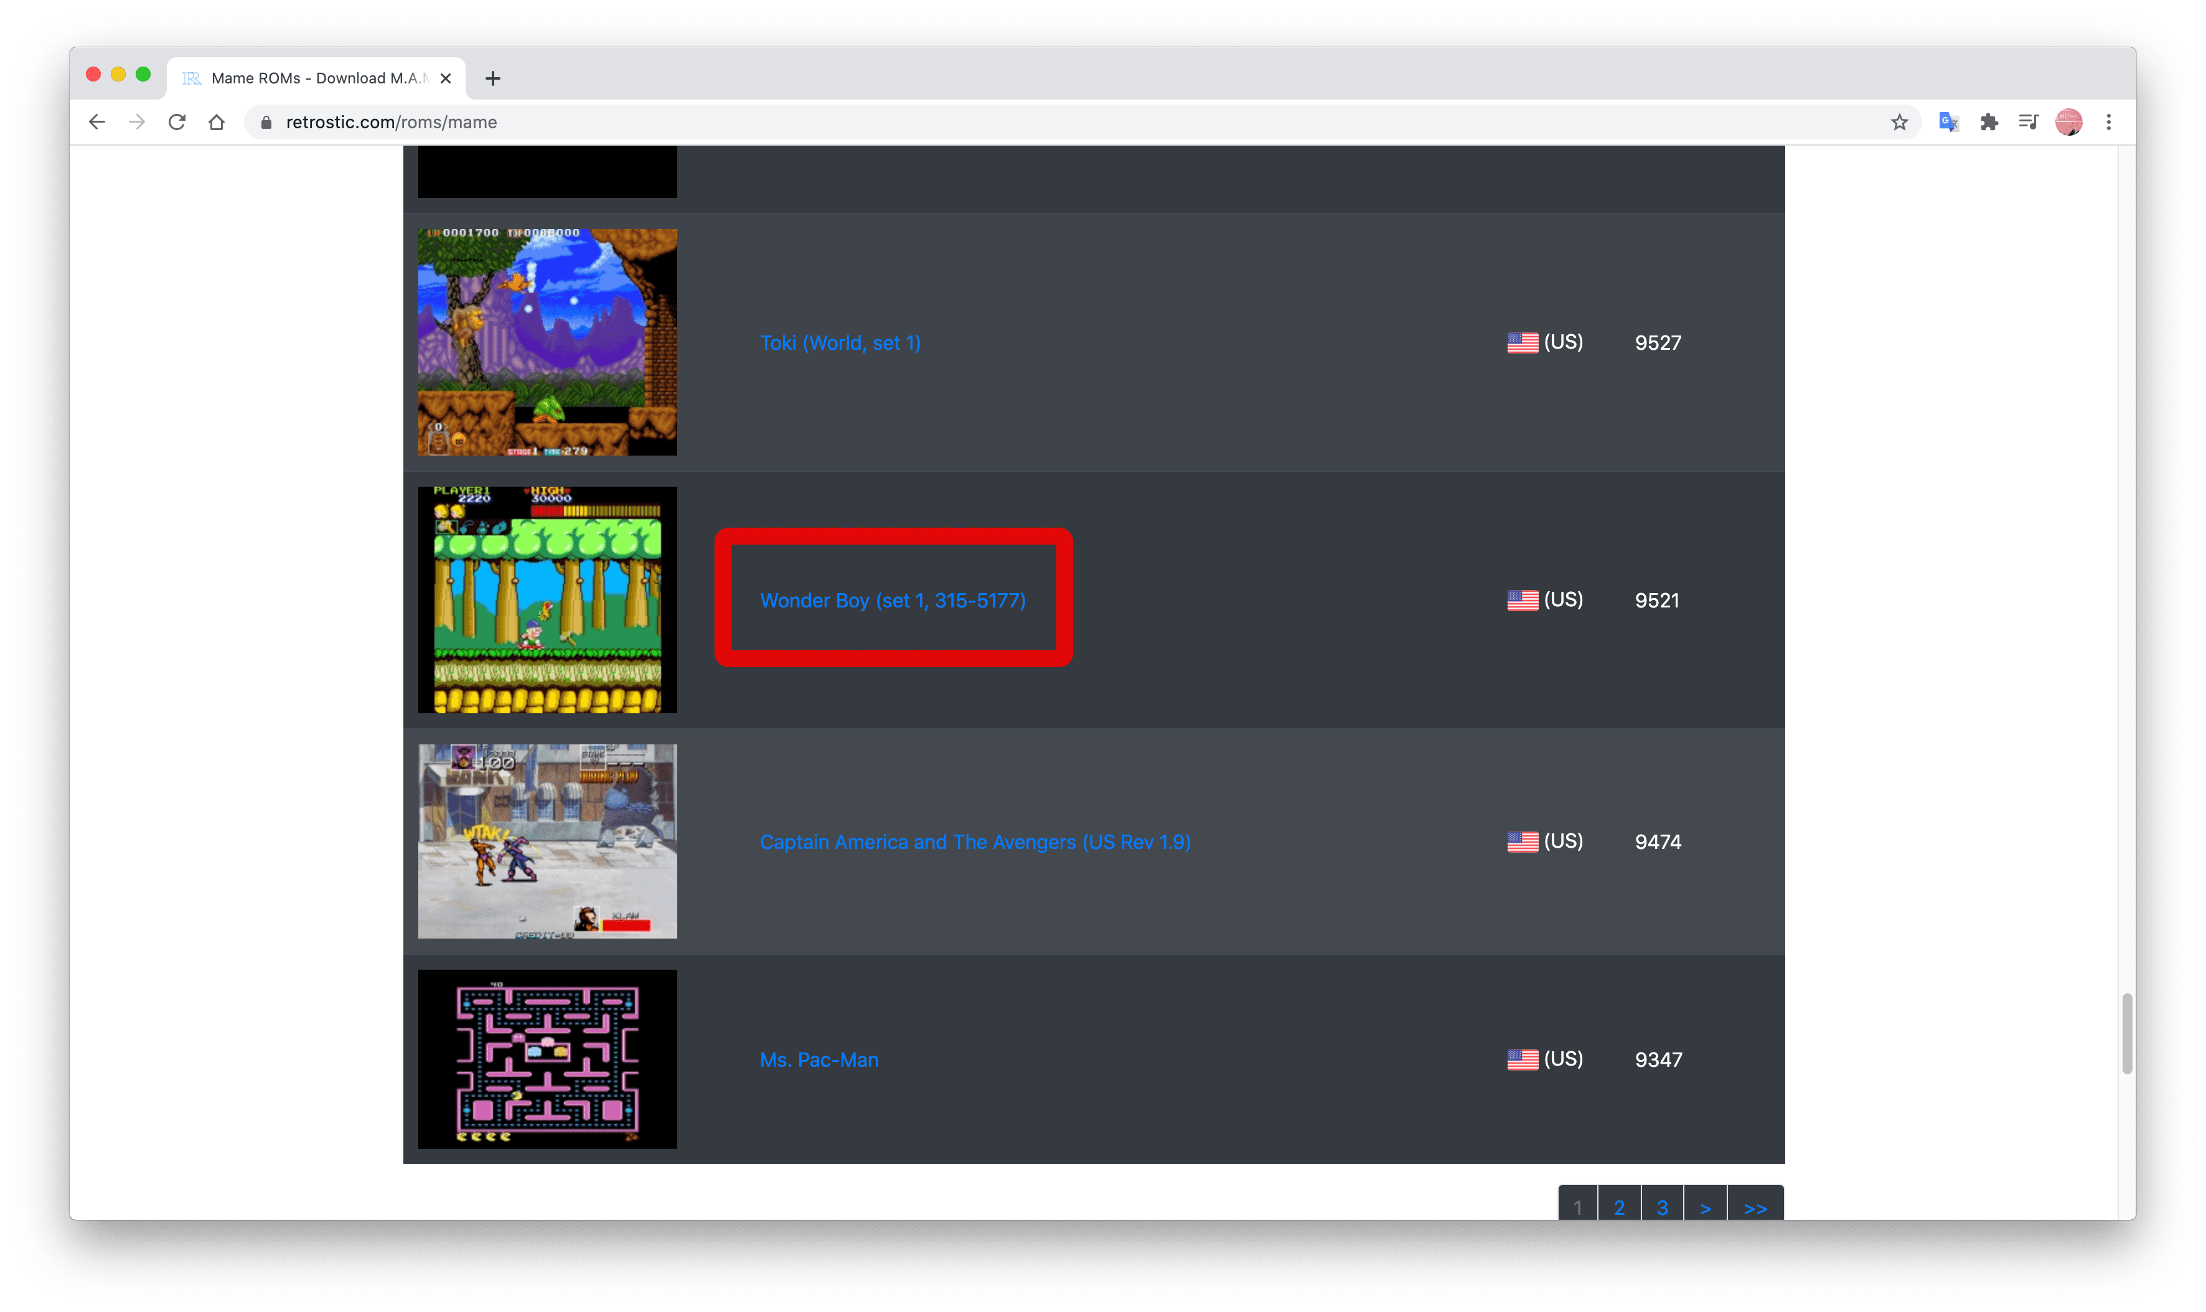The height and width of the screenshot is (1312, 2206).
Task: Click the Toki game screenshot
Action: click(547, 342)
